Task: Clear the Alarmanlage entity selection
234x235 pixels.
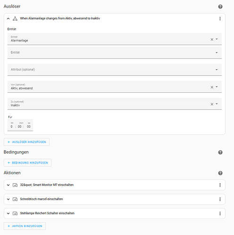Action: pyautogui.click(x=212, y=40)
